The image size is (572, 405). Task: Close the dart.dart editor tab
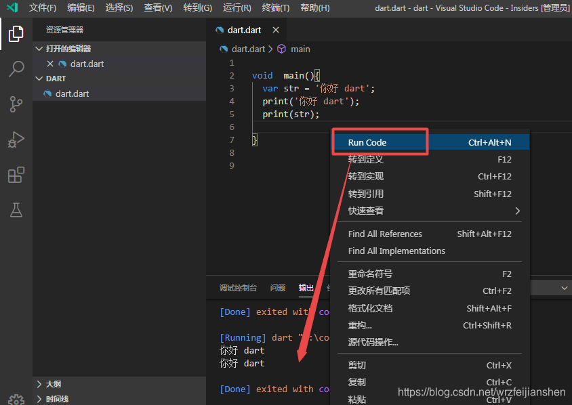coord(276,30)
